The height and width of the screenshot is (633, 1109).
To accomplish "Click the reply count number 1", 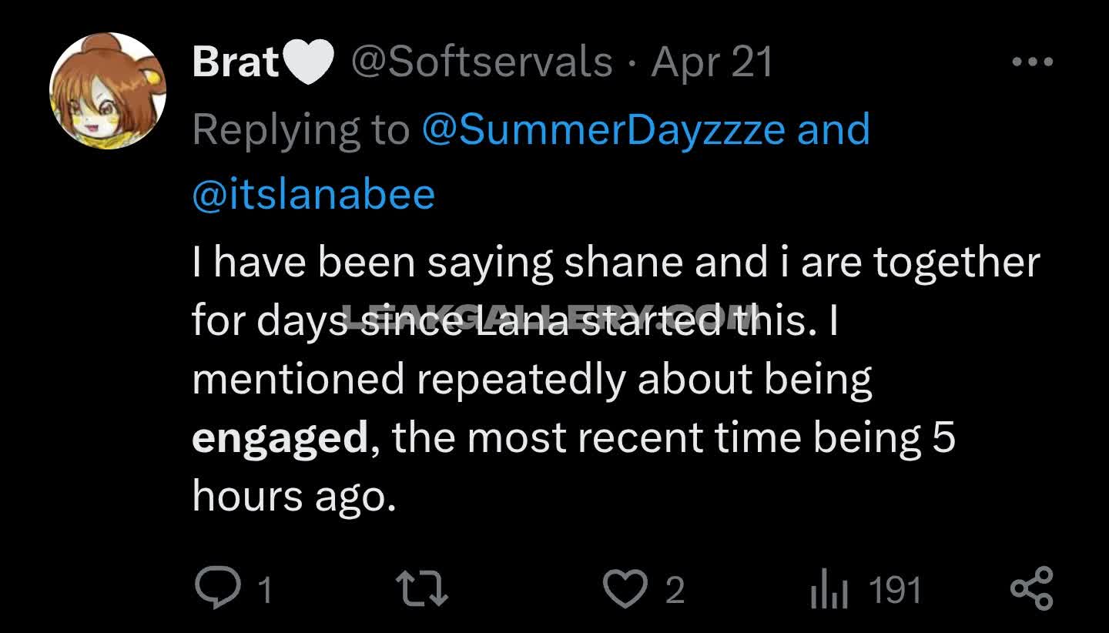I will [264, 591].
